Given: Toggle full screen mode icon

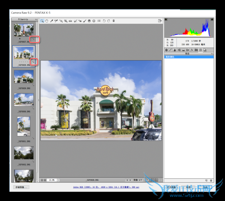Looking at the screenshot, I should [160, 21].
